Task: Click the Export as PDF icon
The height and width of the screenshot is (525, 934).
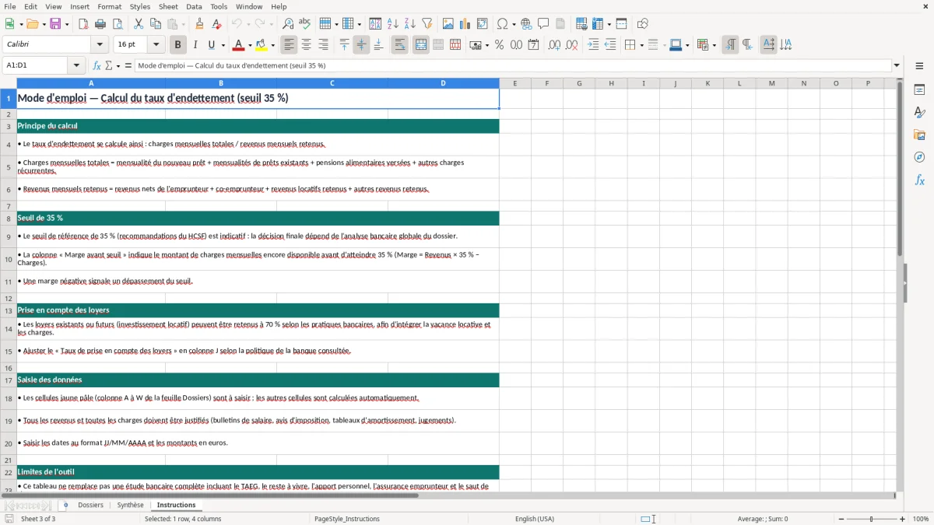Action: [83, 24]
